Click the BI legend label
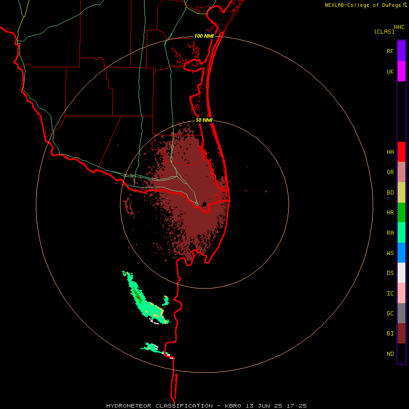 pyautogui.click(x=390, y=334)
